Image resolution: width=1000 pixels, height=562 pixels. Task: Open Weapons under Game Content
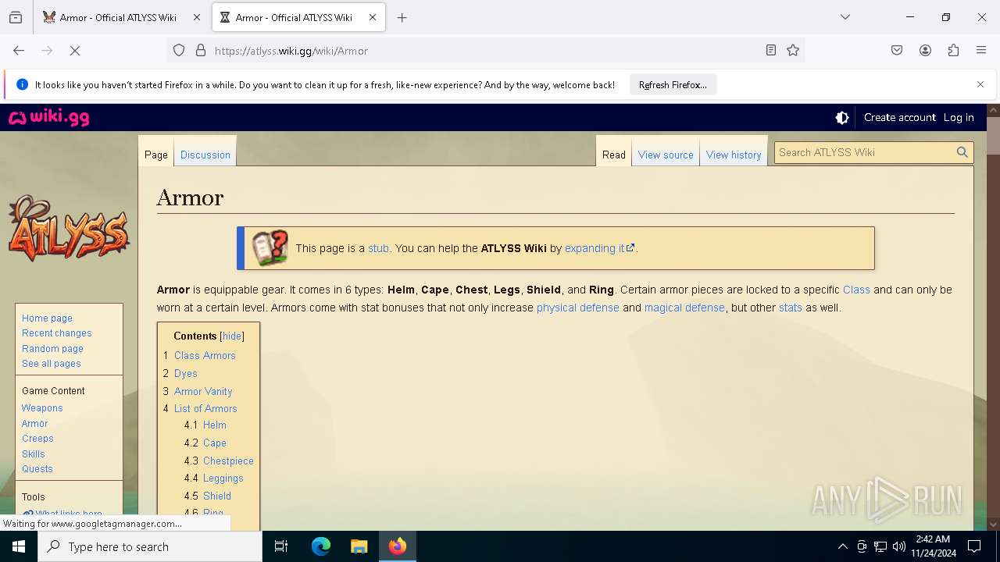[x=42, y=408]
